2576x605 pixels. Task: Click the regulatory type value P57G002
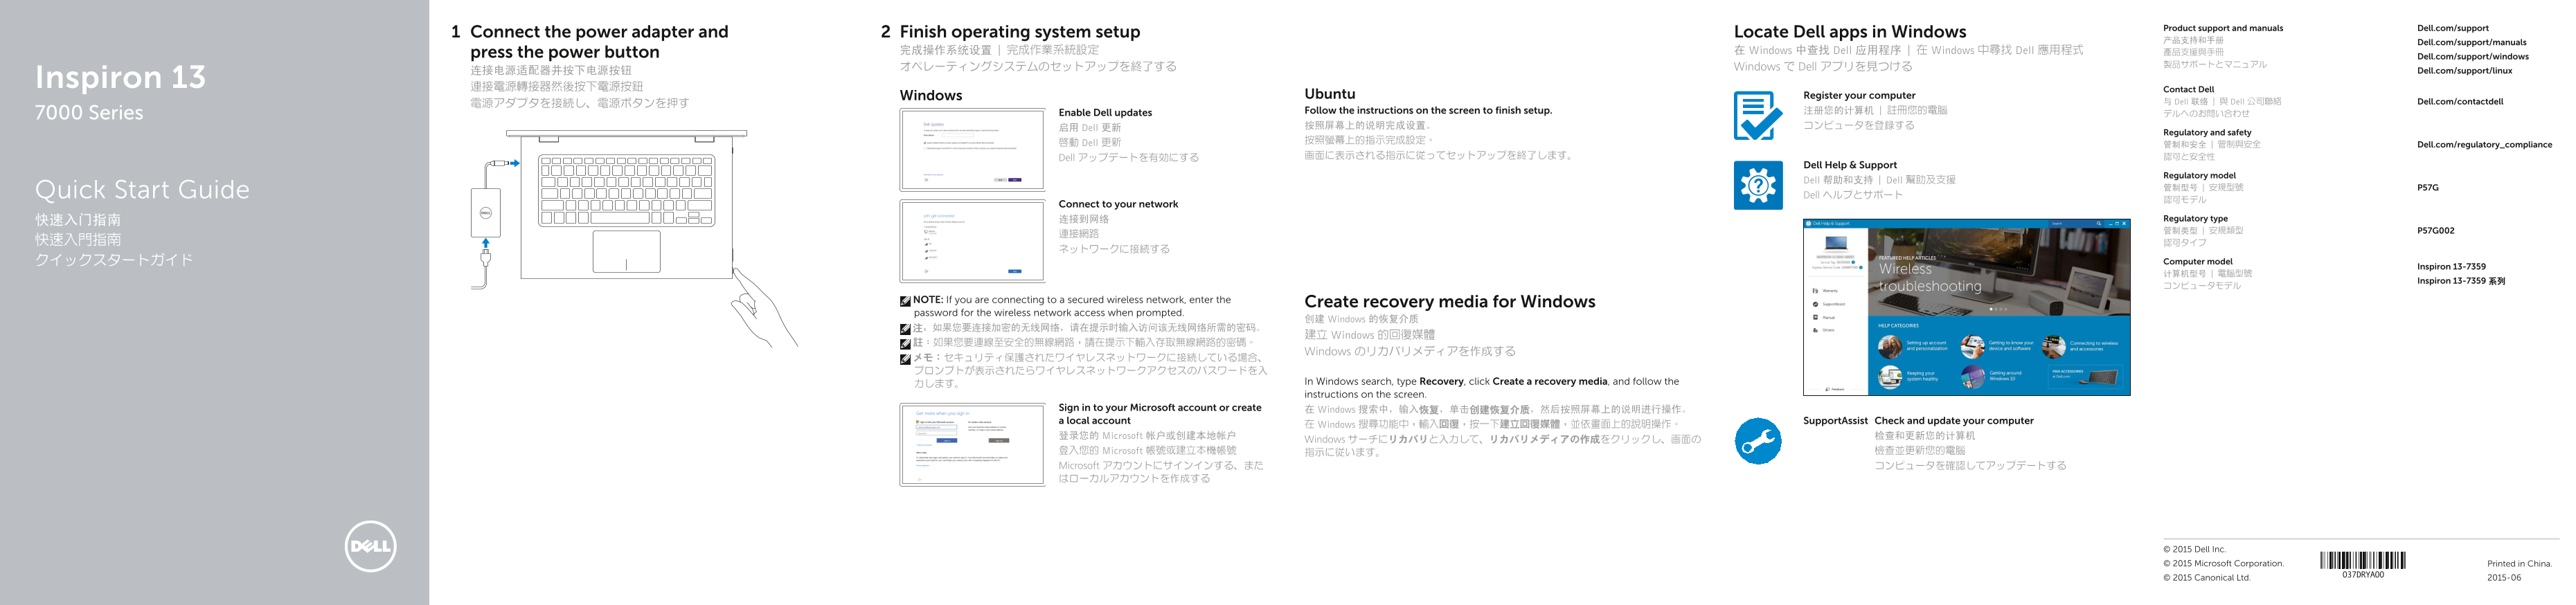2435,230
